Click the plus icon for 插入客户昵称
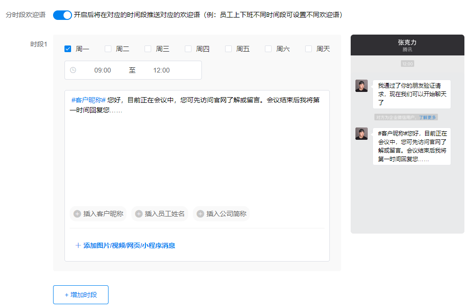 point(77,214)
